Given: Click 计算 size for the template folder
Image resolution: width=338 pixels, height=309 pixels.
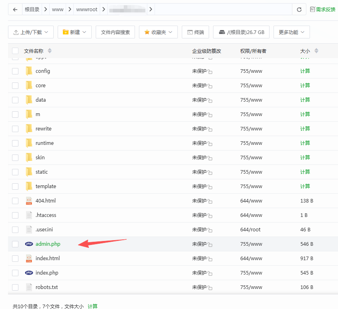Looking at the screenshot, I should point(305,187).
